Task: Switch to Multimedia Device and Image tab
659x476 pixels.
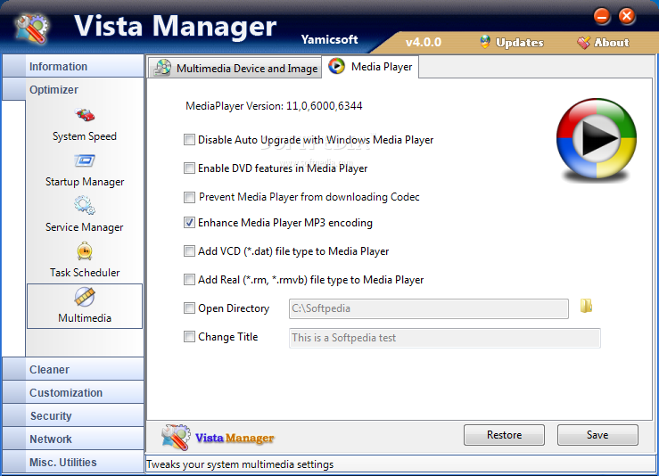Action: pyautogui.click(x=235, y=68)
